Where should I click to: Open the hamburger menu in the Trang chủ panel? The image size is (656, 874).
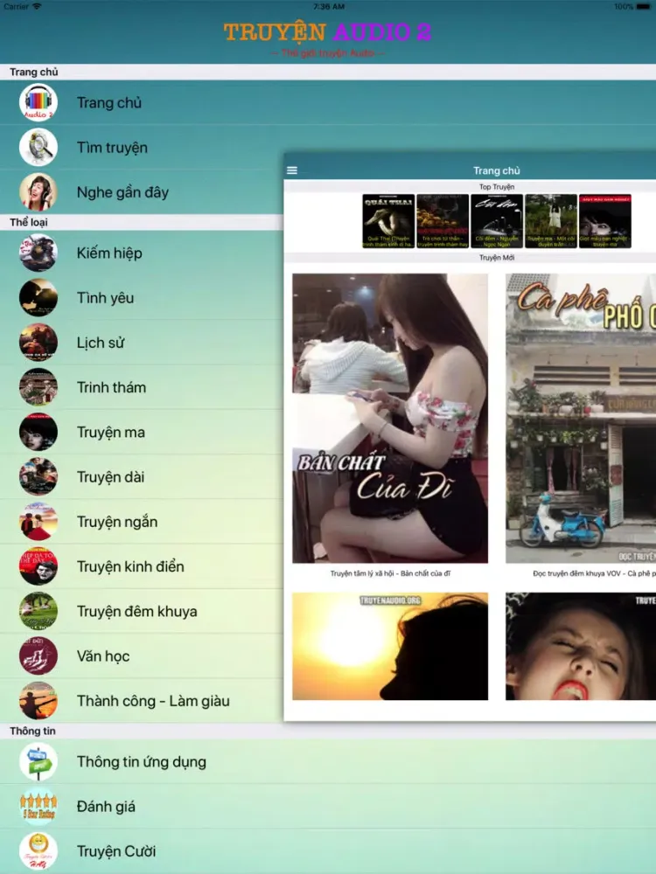coord(292,170)
